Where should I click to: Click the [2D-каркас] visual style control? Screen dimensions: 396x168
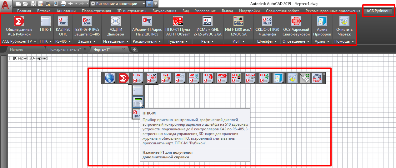click(38, 58)
